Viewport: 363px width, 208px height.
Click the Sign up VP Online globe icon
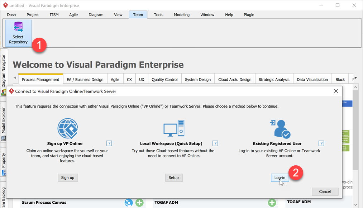tap(68, 128)
